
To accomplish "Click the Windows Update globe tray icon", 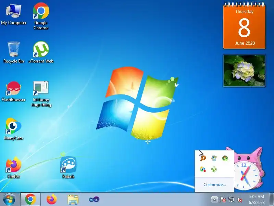I will [x=225, y=158].
